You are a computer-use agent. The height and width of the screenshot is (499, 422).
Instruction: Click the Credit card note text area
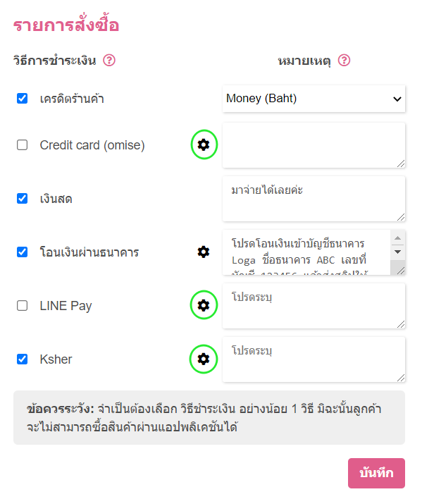coord(314,145)
